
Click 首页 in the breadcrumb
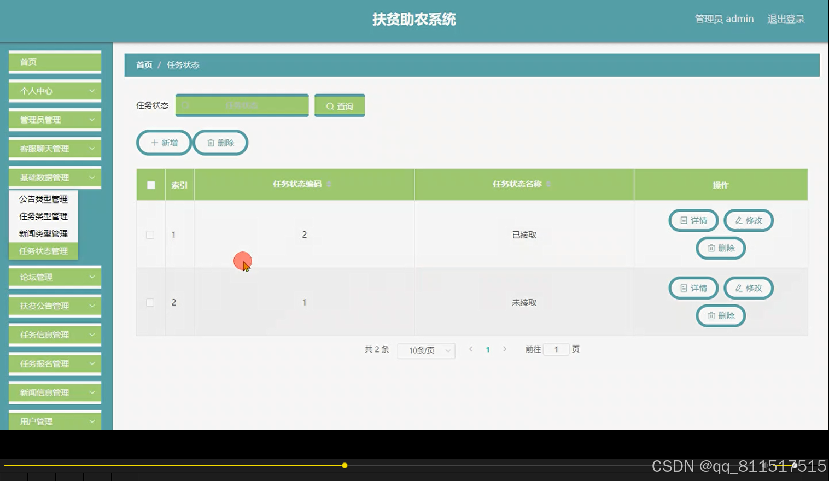point(144,64)
